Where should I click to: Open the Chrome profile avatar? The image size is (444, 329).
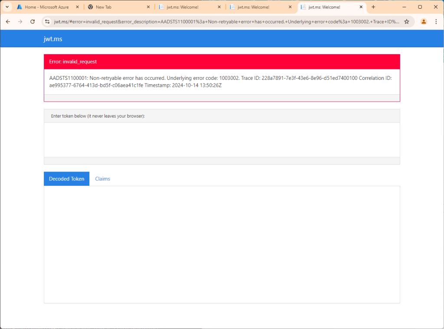(x=424, y=22)
